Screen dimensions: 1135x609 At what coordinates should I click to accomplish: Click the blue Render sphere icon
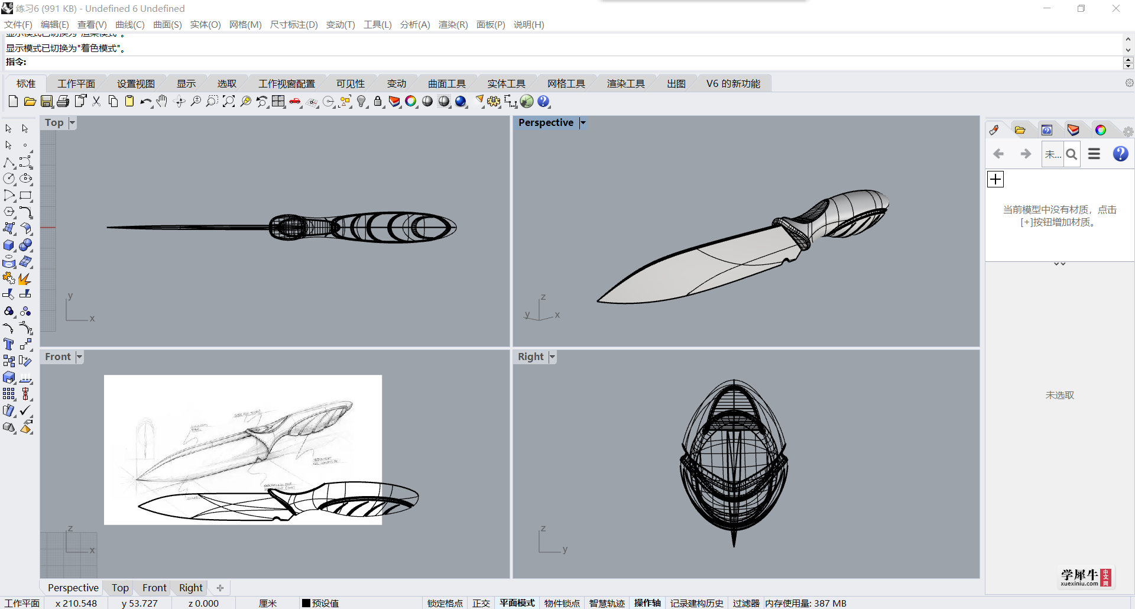tap(461, 102)
